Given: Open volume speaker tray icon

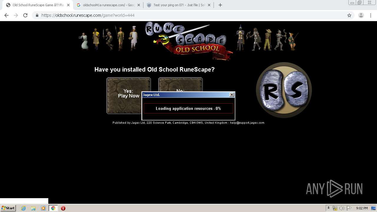Looking at the screenshot, I should [342, 208].
